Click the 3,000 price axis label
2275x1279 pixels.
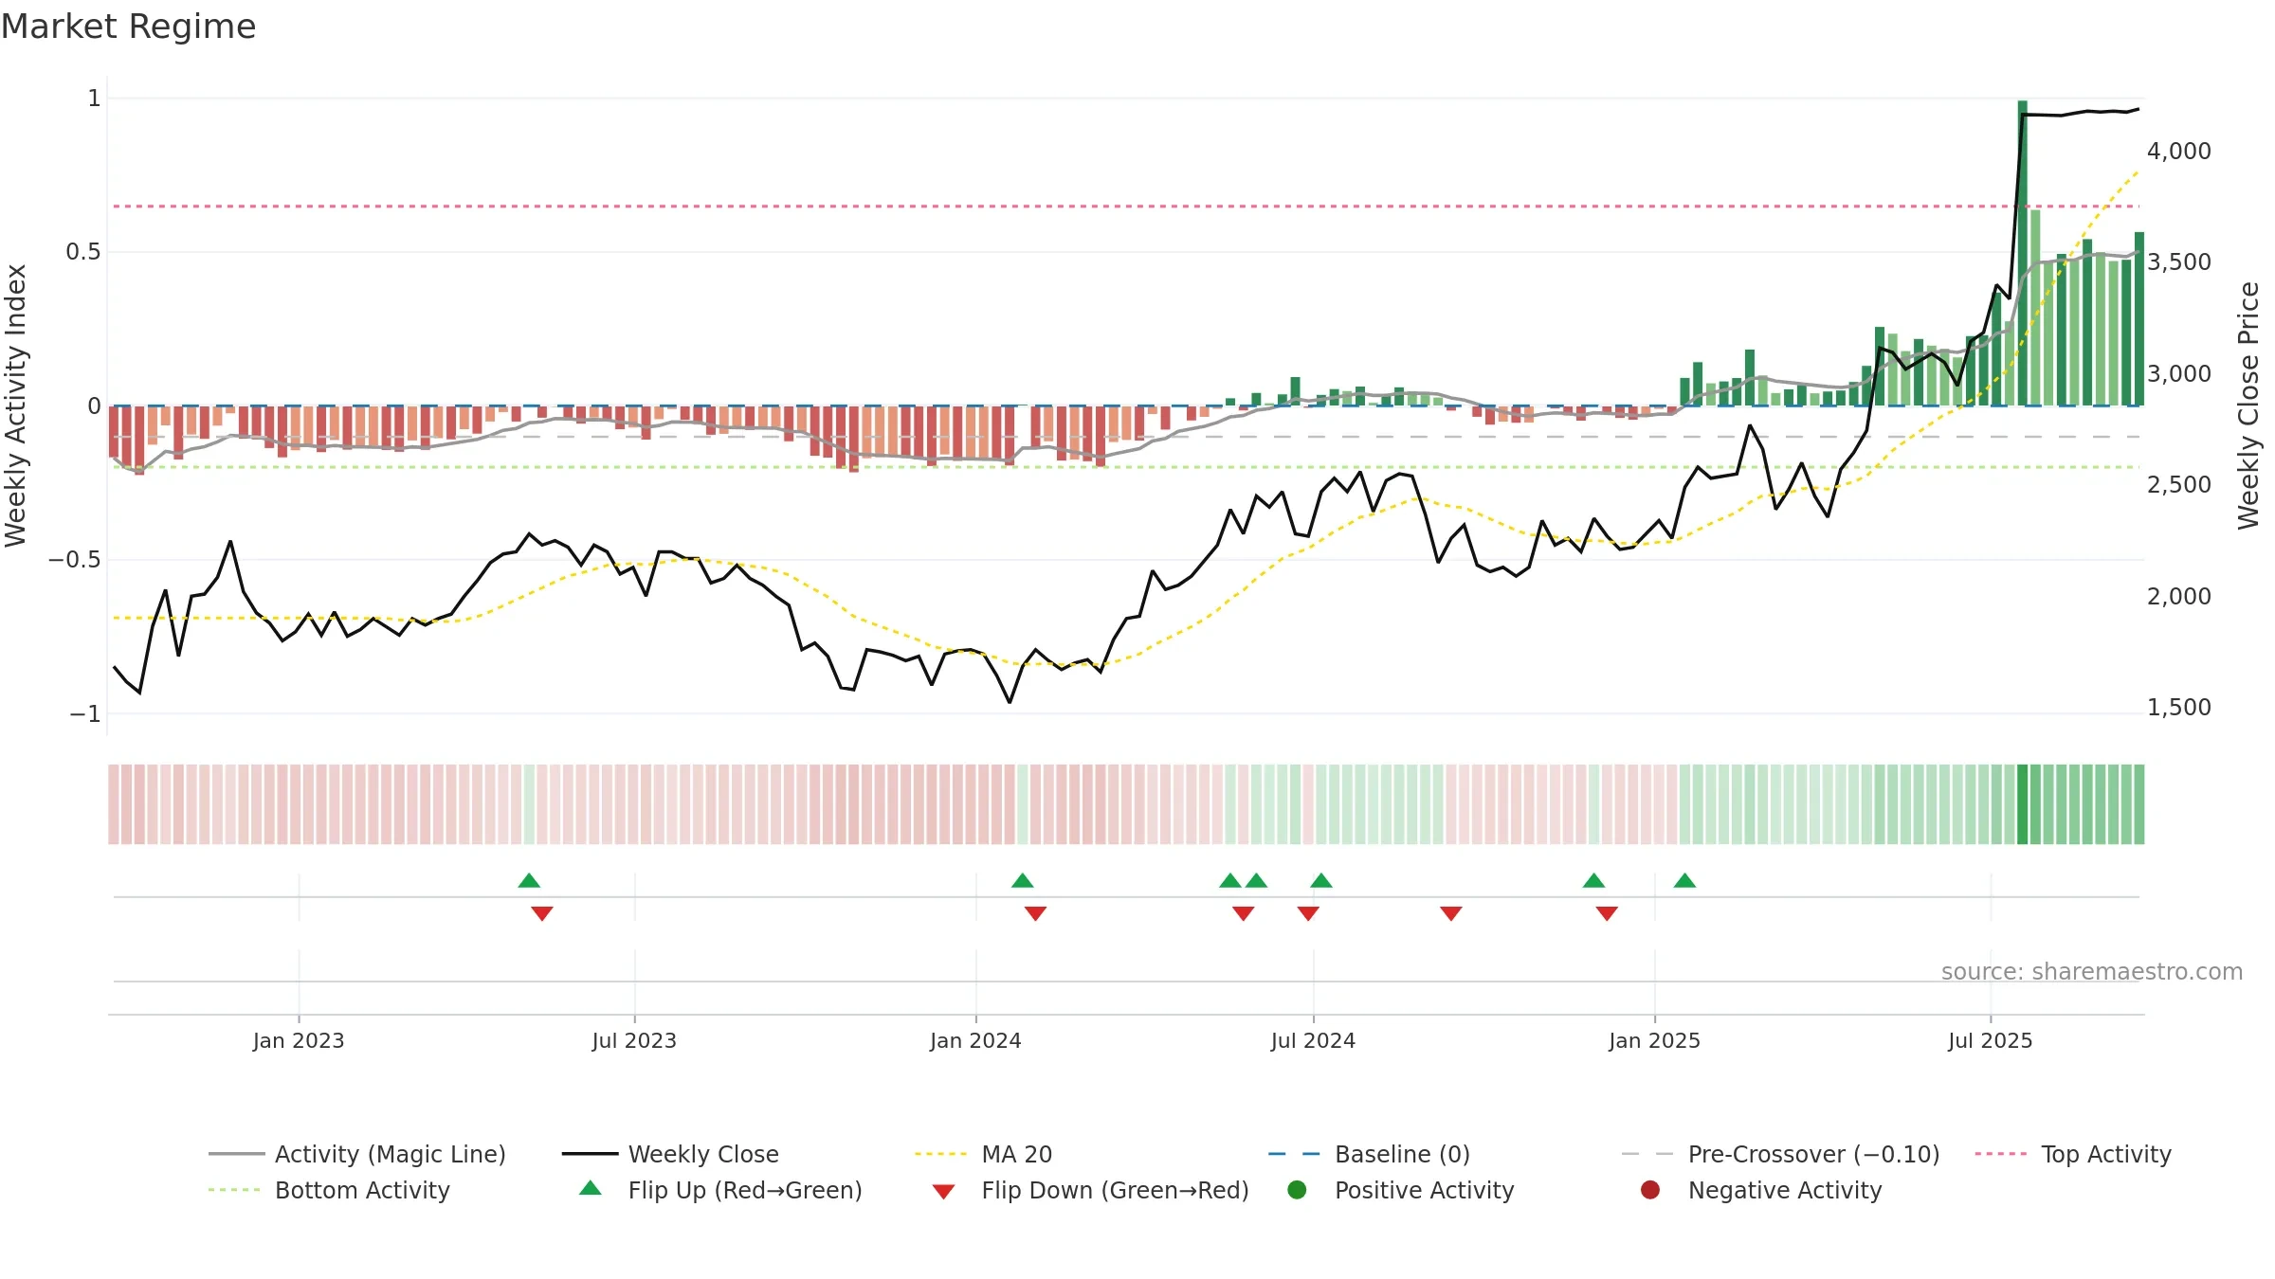(2179, 373)
